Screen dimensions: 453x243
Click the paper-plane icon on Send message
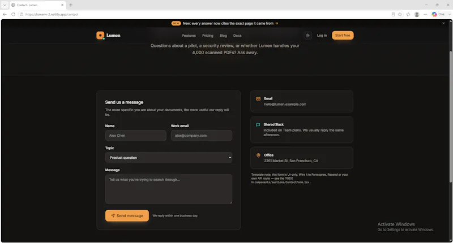coord(113,216)
